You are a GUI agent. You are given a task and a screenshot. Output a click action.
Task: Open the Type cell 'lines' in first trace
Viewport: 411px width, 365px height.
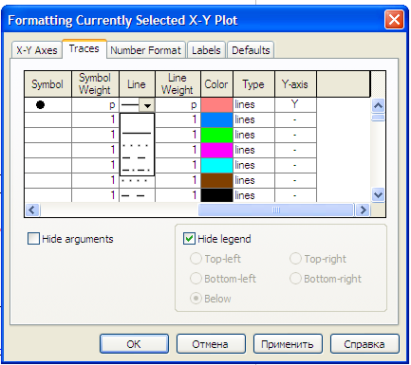pos(253,104)
